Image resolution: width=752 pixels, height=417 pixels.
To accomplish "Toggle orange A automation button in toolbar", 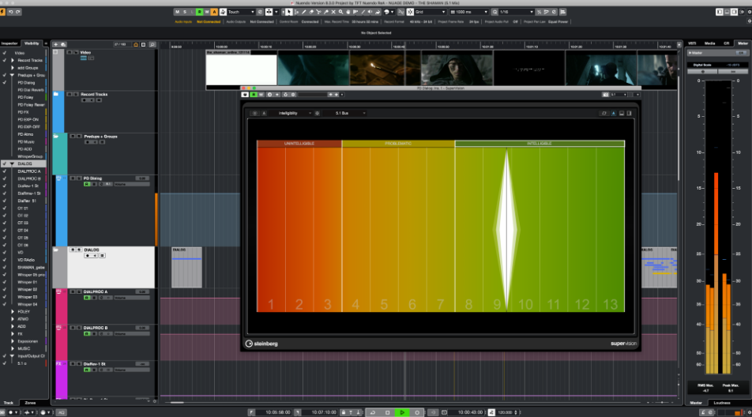I will tap(214, 12).
